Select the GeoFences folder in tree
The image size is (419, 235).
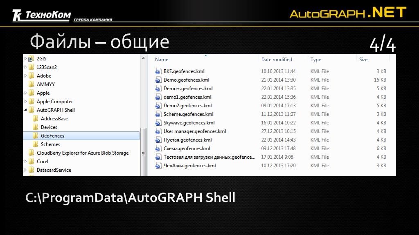[81, 135]
